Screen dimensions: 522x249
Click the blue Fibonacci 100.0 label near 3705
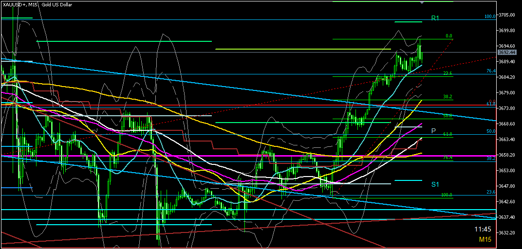click(x=489, y=17)
